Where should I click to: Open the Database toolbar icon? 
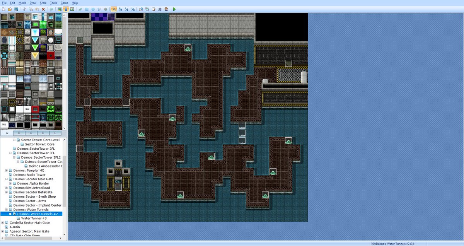point(141,9)
